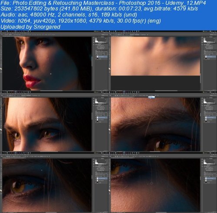The height and width of the screenshot is (213, 217).
Task: Click the 'Video: h264, yuv420p' info line
Action: click(x=81, y=21)
